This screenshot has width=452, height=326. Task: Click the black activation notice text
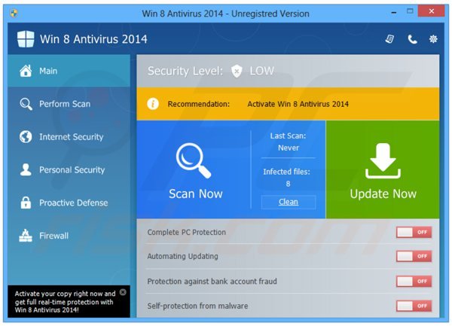point(65,302)
